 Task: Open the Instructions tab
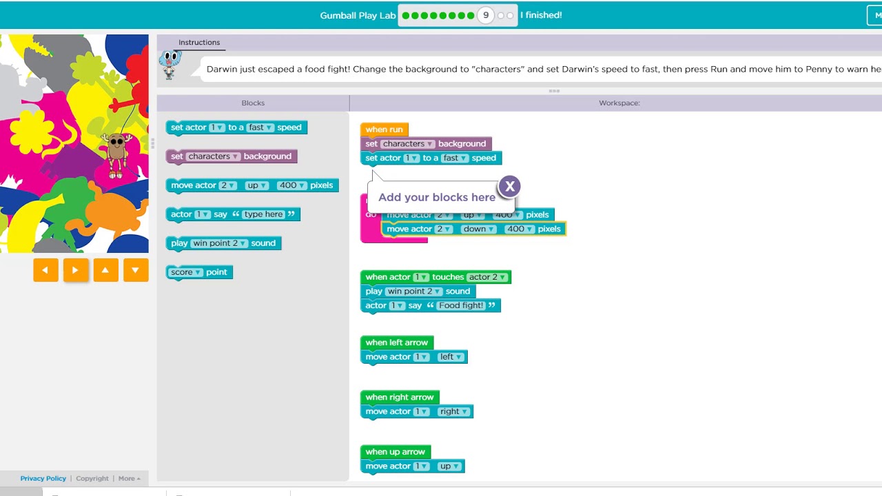[x=199, y=43]
